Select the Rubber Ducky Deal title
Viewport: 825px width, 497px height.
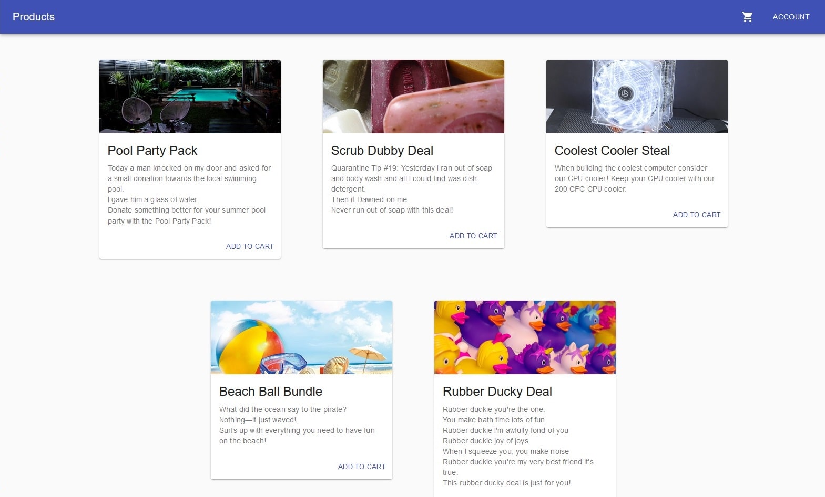(497, 392)
